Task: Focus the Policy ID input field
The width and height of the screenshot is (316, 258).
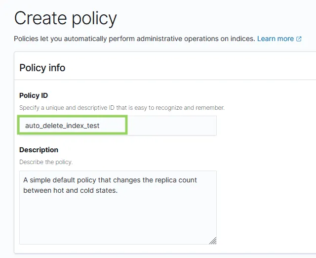Action: coord(118,126)
